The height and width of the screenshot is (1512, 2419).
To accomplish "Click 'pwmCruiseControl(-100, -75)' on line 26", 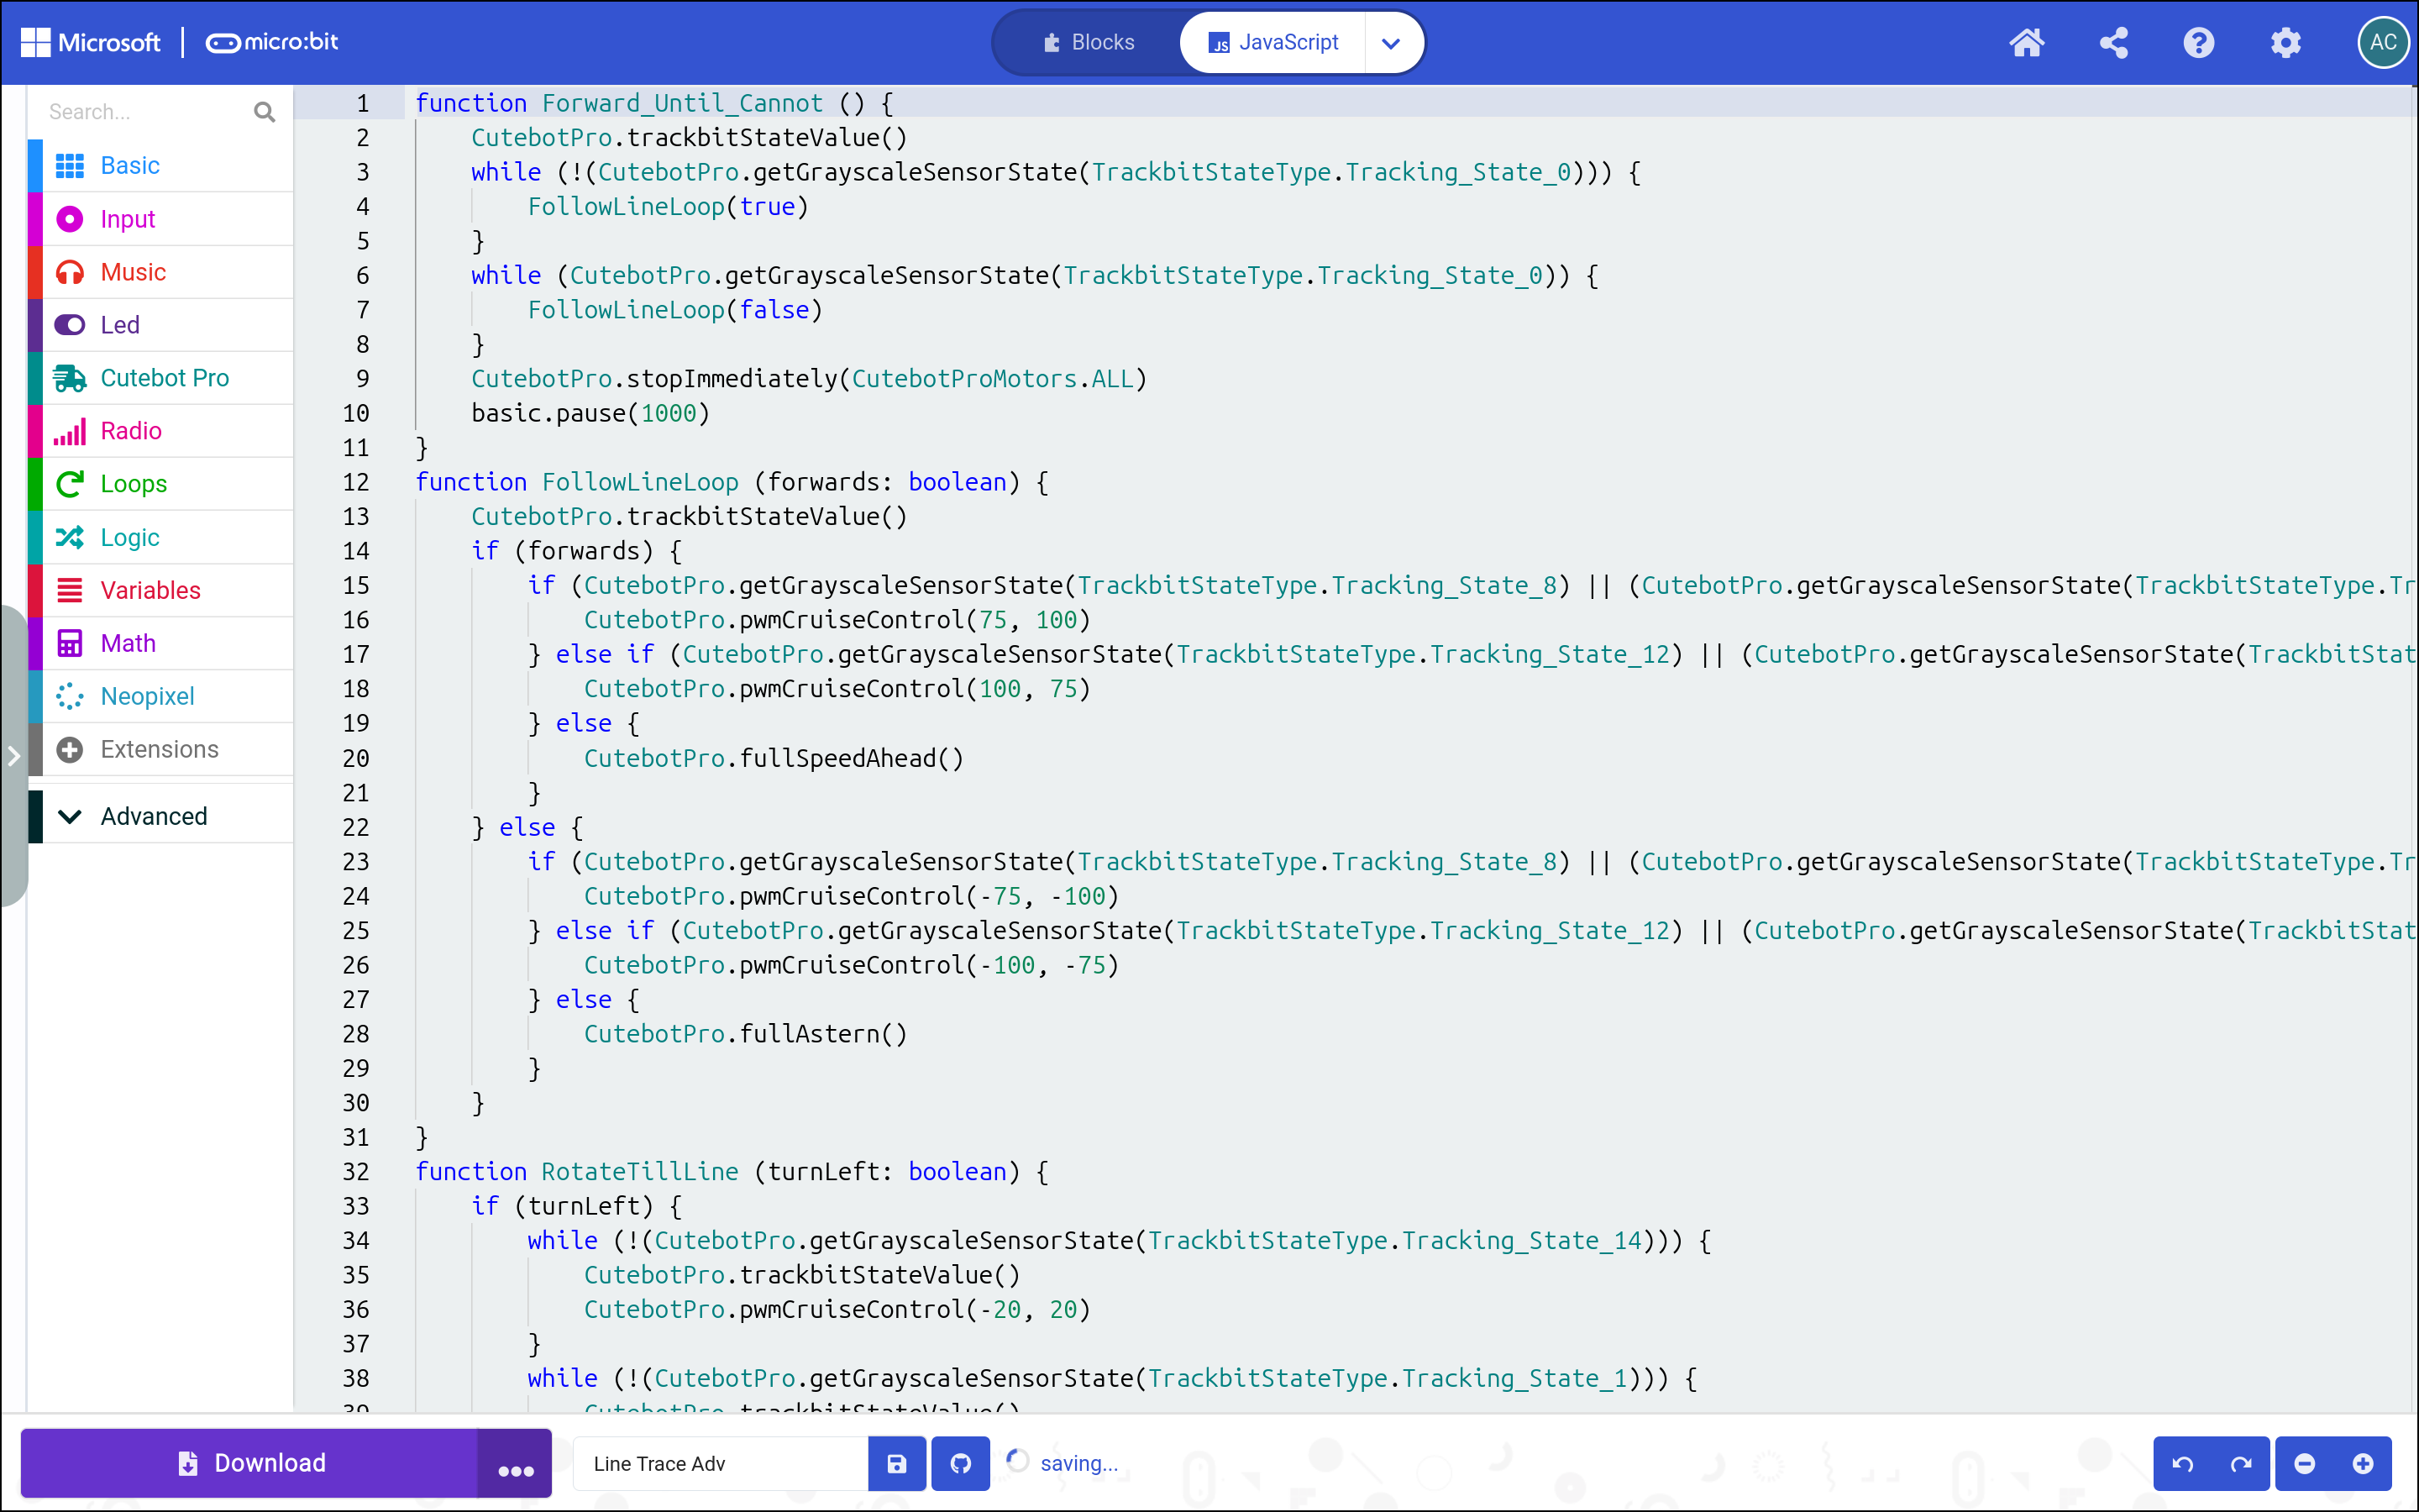I will (x=929, y=965).
